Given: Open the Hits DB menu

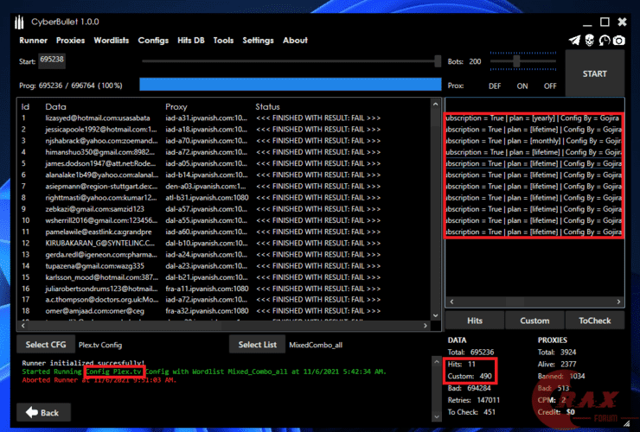Looking at the screenshot, I should pyautogui.click(x=191, y=41).
